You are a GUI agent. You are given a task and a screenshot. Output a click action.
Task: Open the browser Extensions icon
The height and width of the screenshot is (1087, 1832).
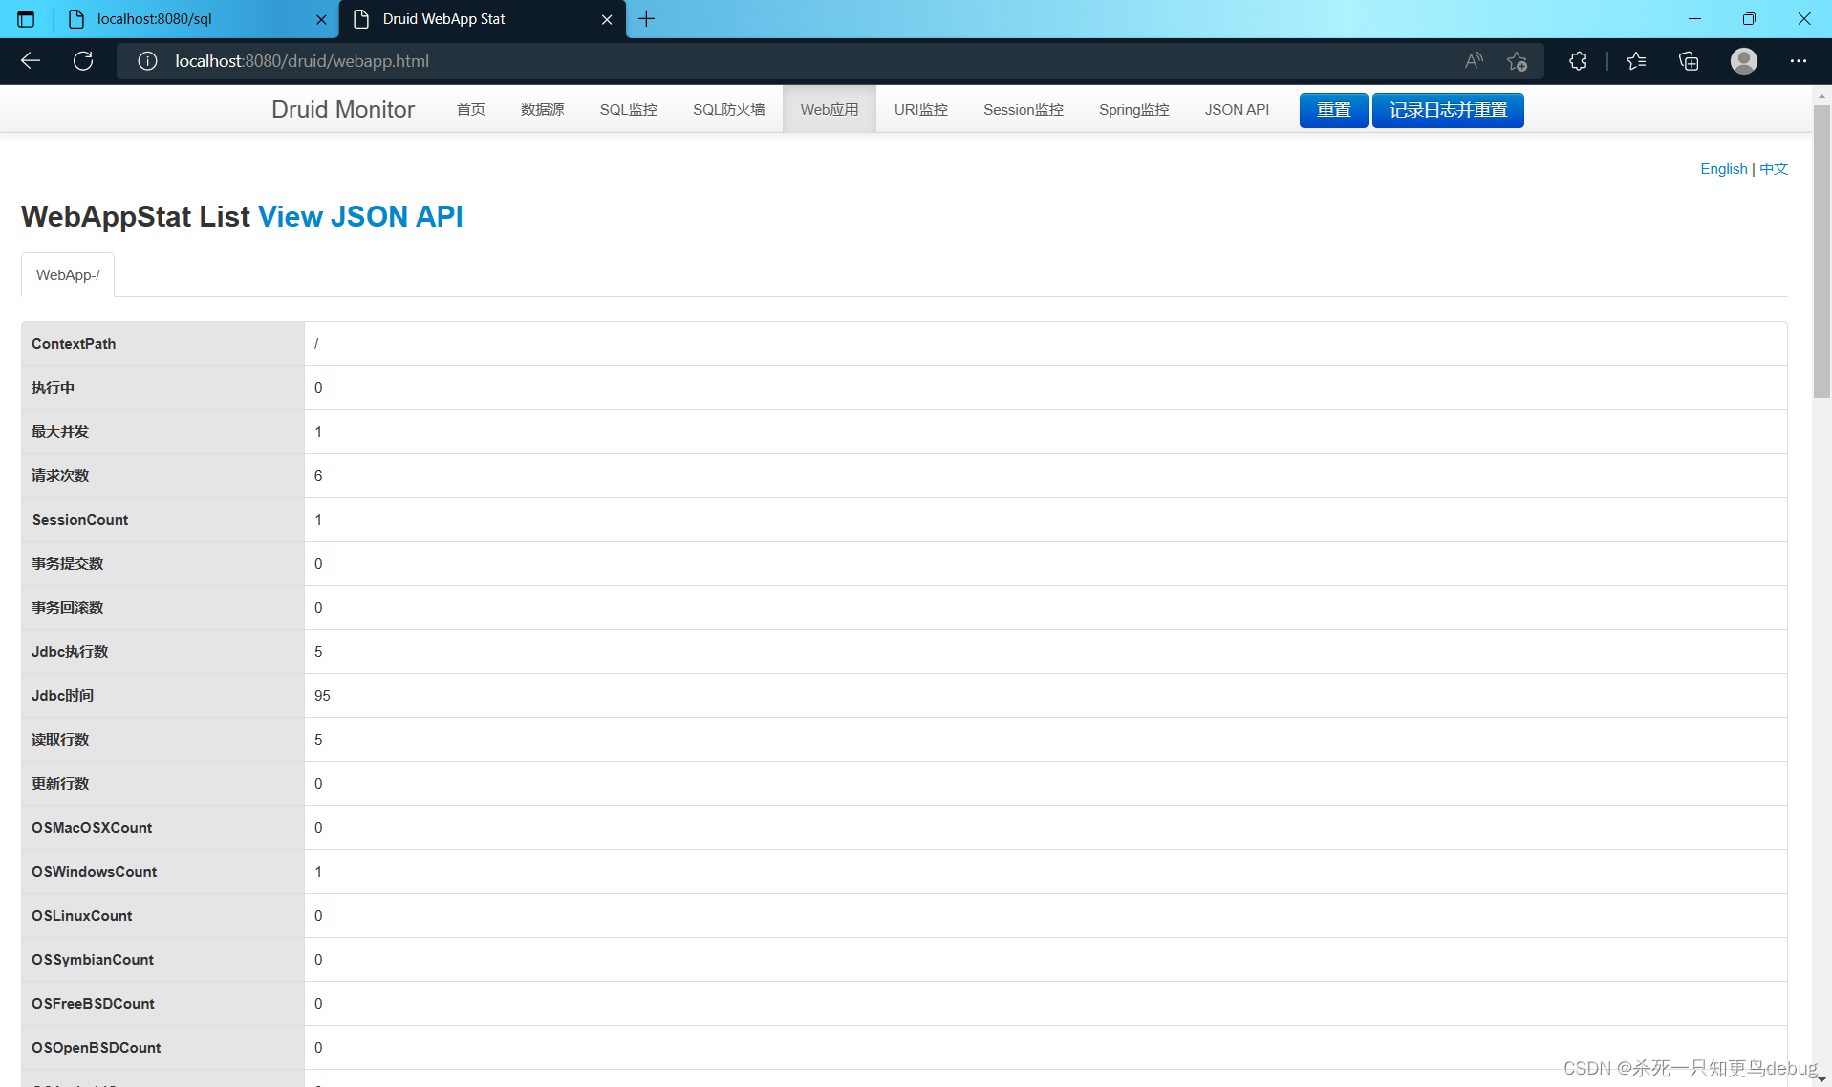pyautogui.click(x=1578, y=61)
